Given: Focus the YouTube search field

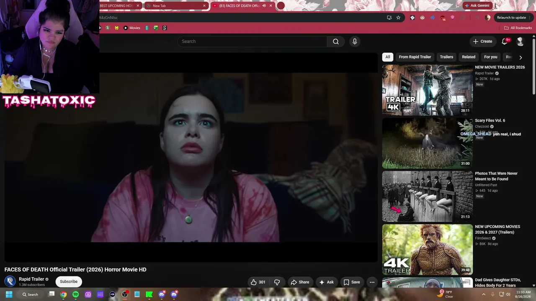Looking at the screenshot, I should (x=252, y=41).
